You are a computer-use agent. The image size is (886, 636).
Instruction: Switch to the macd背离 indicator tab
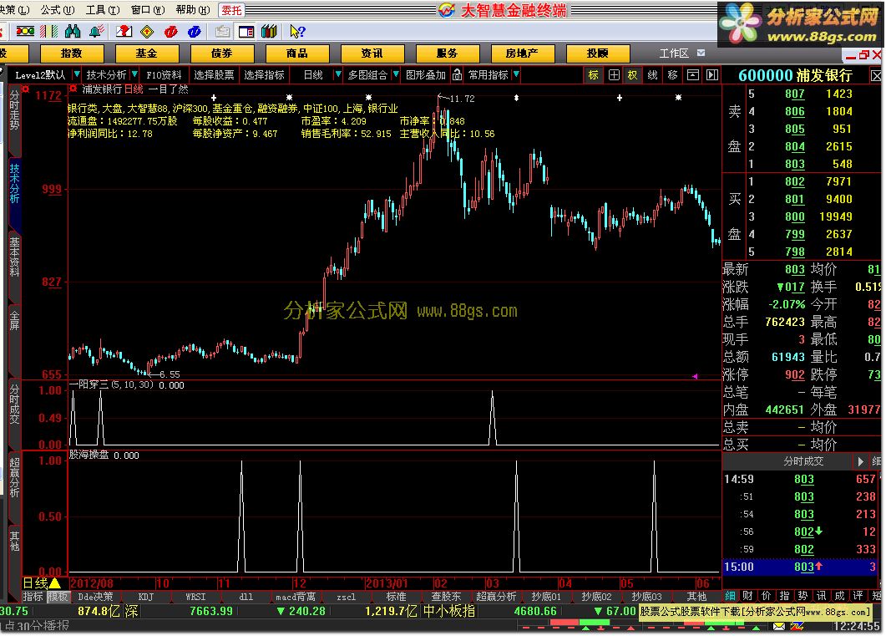296,597
